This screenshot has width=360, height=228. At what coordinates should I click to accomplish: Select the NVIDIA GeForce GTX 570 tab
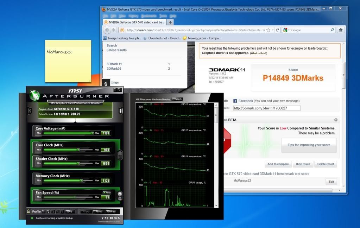click(x=135, y=22)
